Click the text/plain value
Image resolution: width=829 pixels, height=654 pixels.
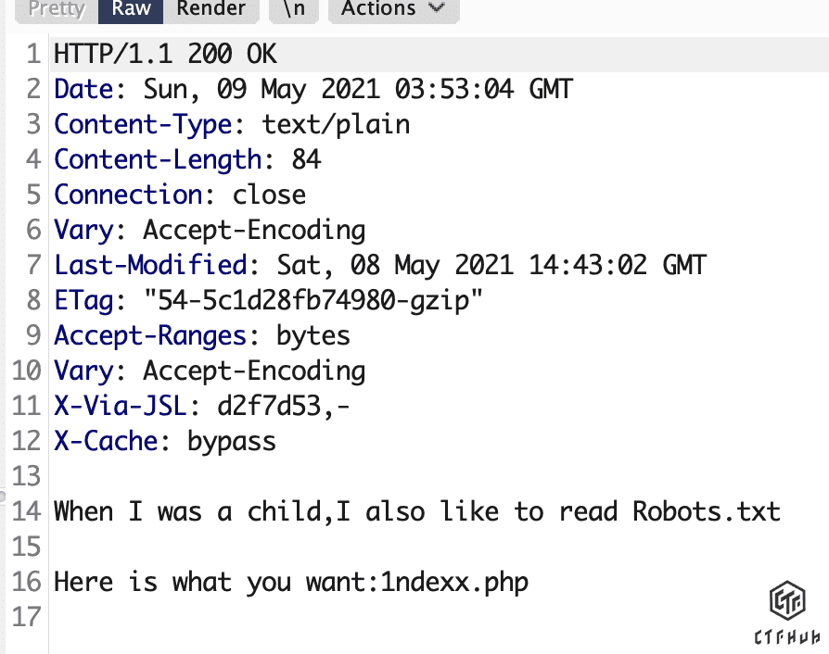click(x=337, y=125)
